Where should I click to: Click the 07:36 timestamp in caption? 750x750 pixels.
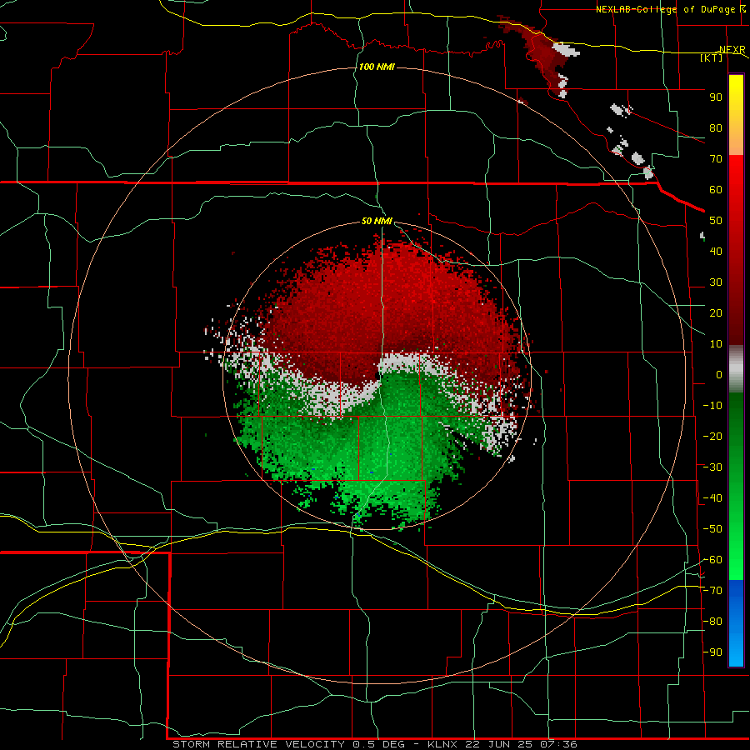[558, 744]
